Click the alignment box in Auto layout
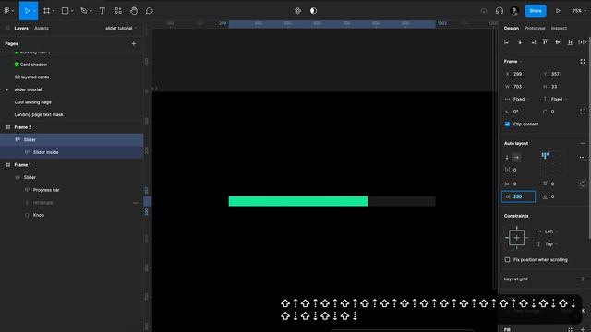 coord(552,163)
